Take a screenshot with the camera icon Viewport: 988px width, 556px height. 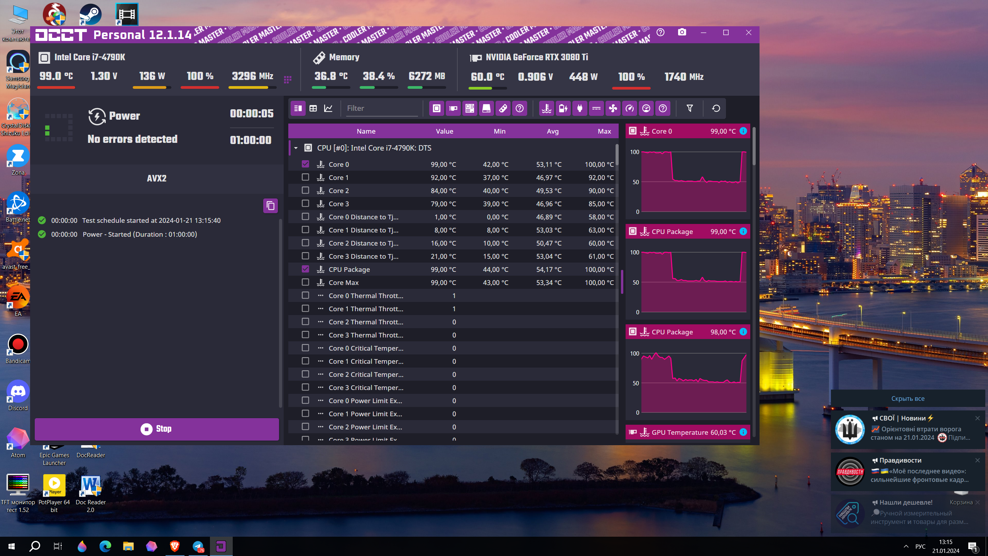pos(682,32)
